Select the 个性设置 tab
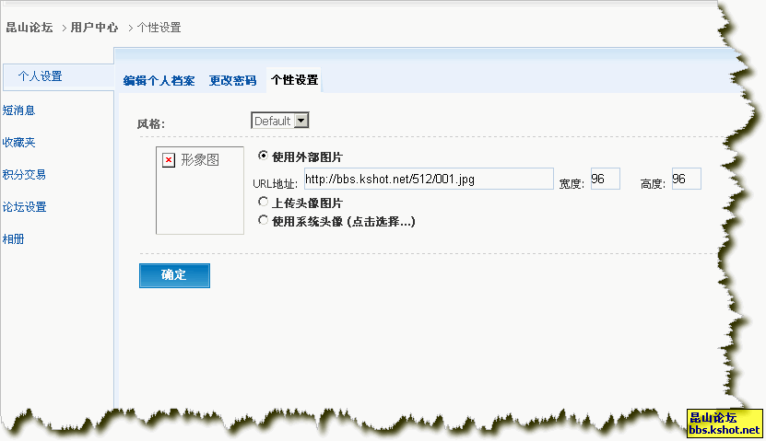 tap(294, 80)
